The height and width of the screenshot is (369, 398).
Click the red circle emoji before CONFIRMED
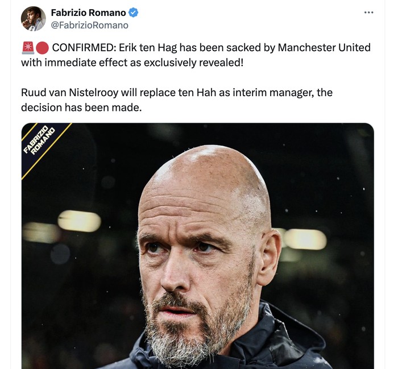(42, 48)
